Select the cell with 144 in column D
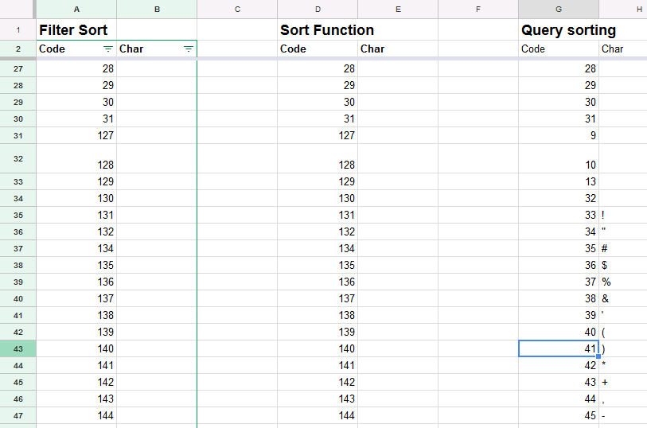 (318, 415)
